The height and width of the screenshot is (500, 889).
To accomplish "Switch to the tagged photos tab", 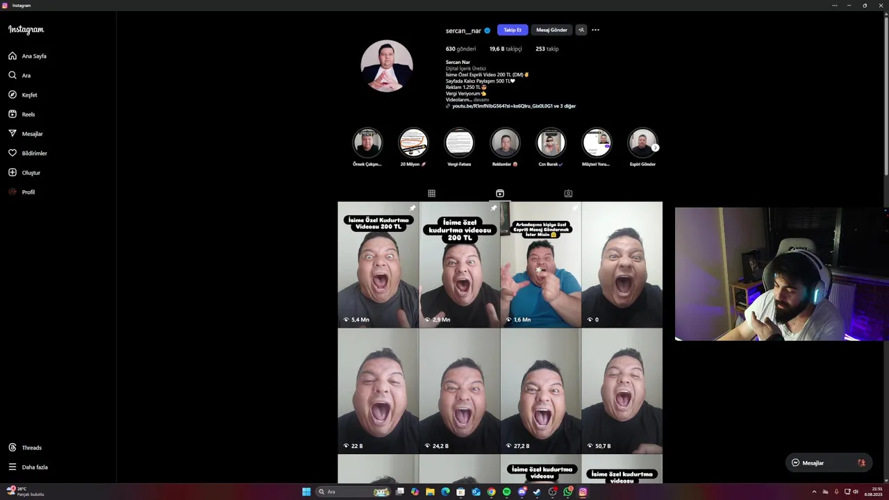I will (568, 193).
